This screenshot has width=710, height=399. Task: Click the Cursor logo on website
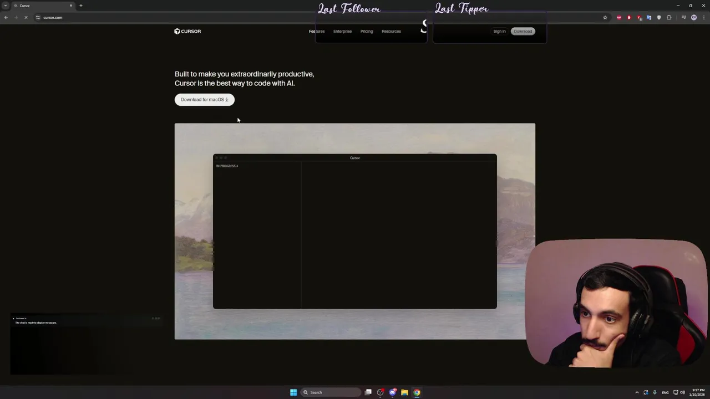[187, 31]
